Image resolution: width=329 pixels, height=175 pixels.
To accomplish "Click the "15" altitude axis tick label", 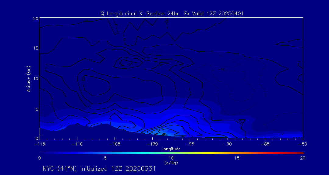I will point(36,48).
